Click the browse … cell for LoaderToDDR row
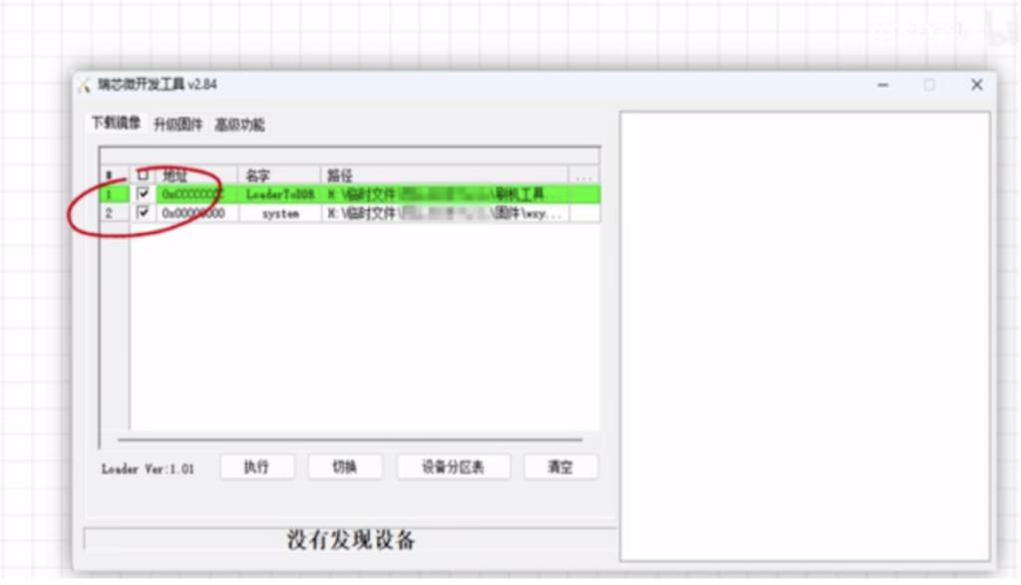1021x585 pixels. pos(584,194)
